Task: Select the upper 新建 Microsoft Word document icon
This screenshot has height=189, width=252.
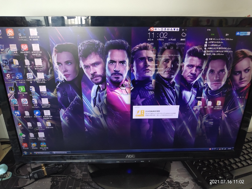Action: [x=32, y=89]
